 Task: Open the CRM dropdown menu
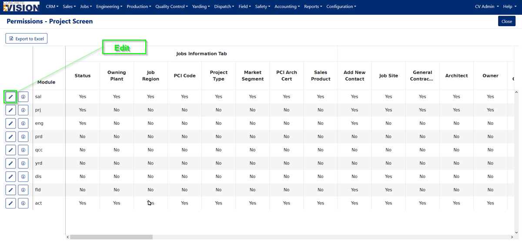click(x=52, y=7)
